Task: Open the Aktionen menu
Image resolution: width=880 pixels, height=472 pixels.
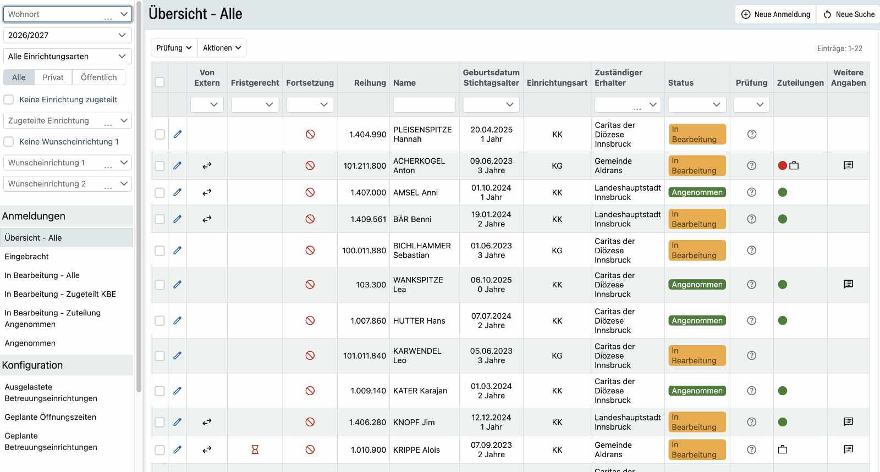Action: coord(222,48)
